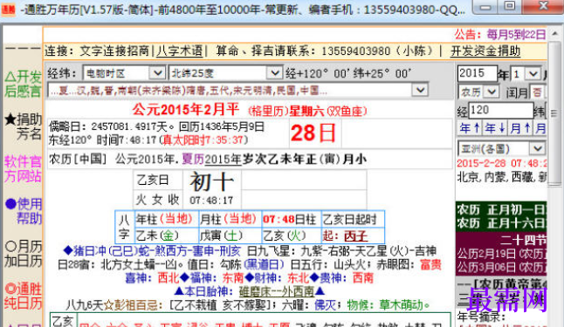
Task: Click the app icon in the title bar
Action: click(x=8, y=10)
